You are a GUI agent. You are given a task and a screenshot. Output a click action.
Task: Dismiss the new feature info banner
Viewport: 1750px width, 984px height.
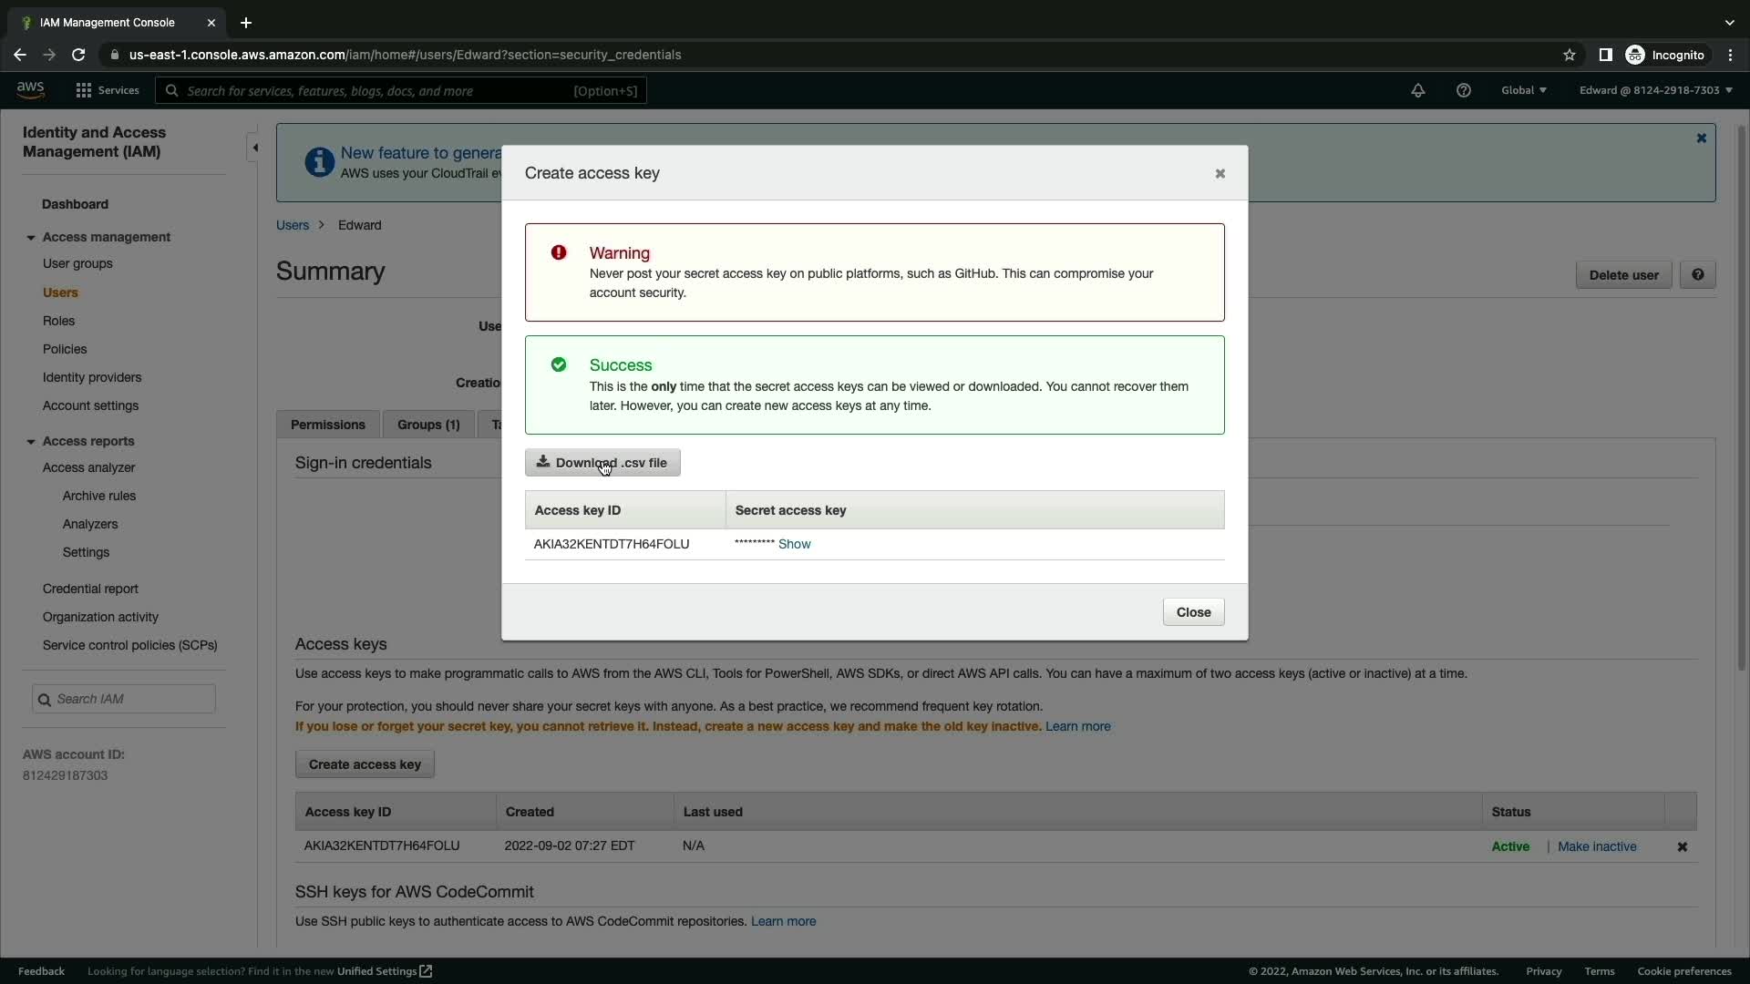[x=1701, y=138]
